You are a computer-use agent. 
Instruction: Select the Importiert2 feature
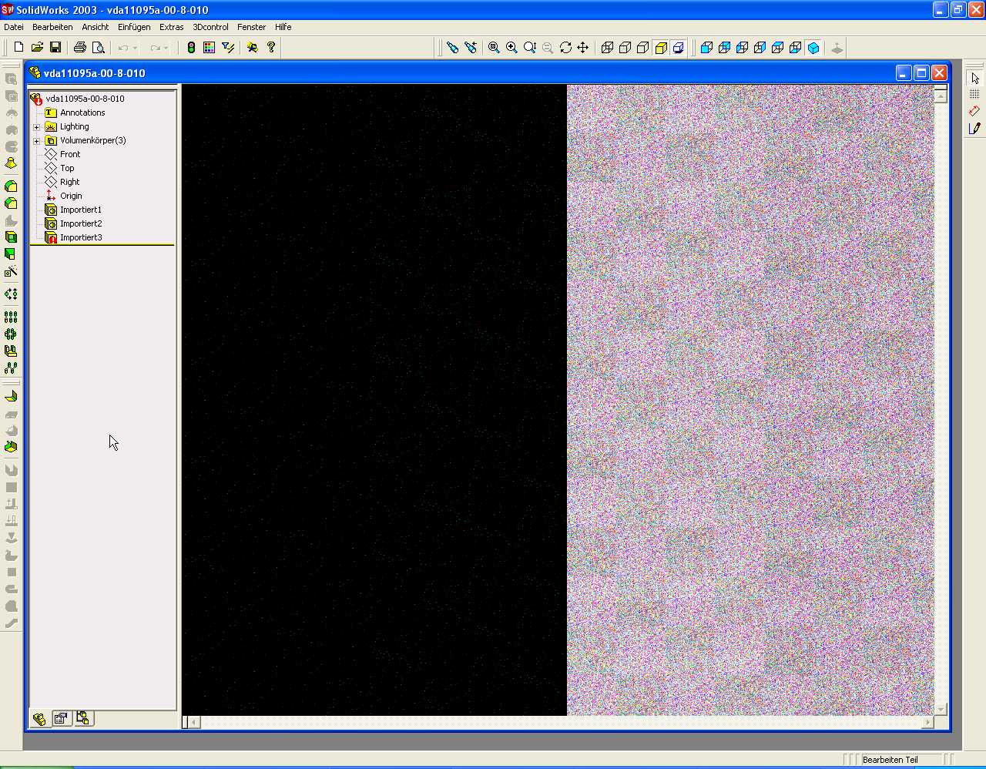[x=80, y=223]
